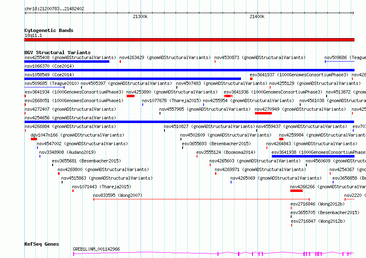Viewport: 366px width, 258px height.
Task: Click the nsv4510827 variant label
Action: (x=209, y=126)
